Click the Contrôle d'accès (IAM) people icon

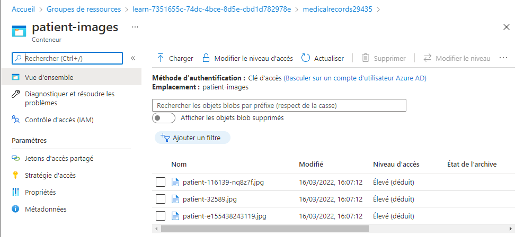[x=16, y=120]
